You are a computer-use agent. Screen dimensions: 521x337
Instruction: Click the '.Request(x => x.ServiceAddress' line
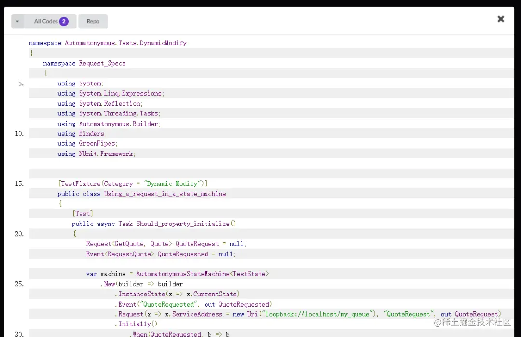click(308, 314)
